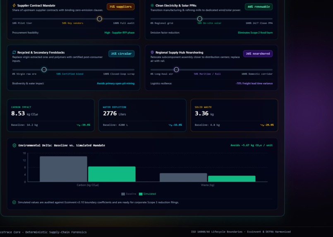This screenshot has width=333, height=237.
Task: Click the '50% Certified blend' label
Action: (x=70, y=74)
